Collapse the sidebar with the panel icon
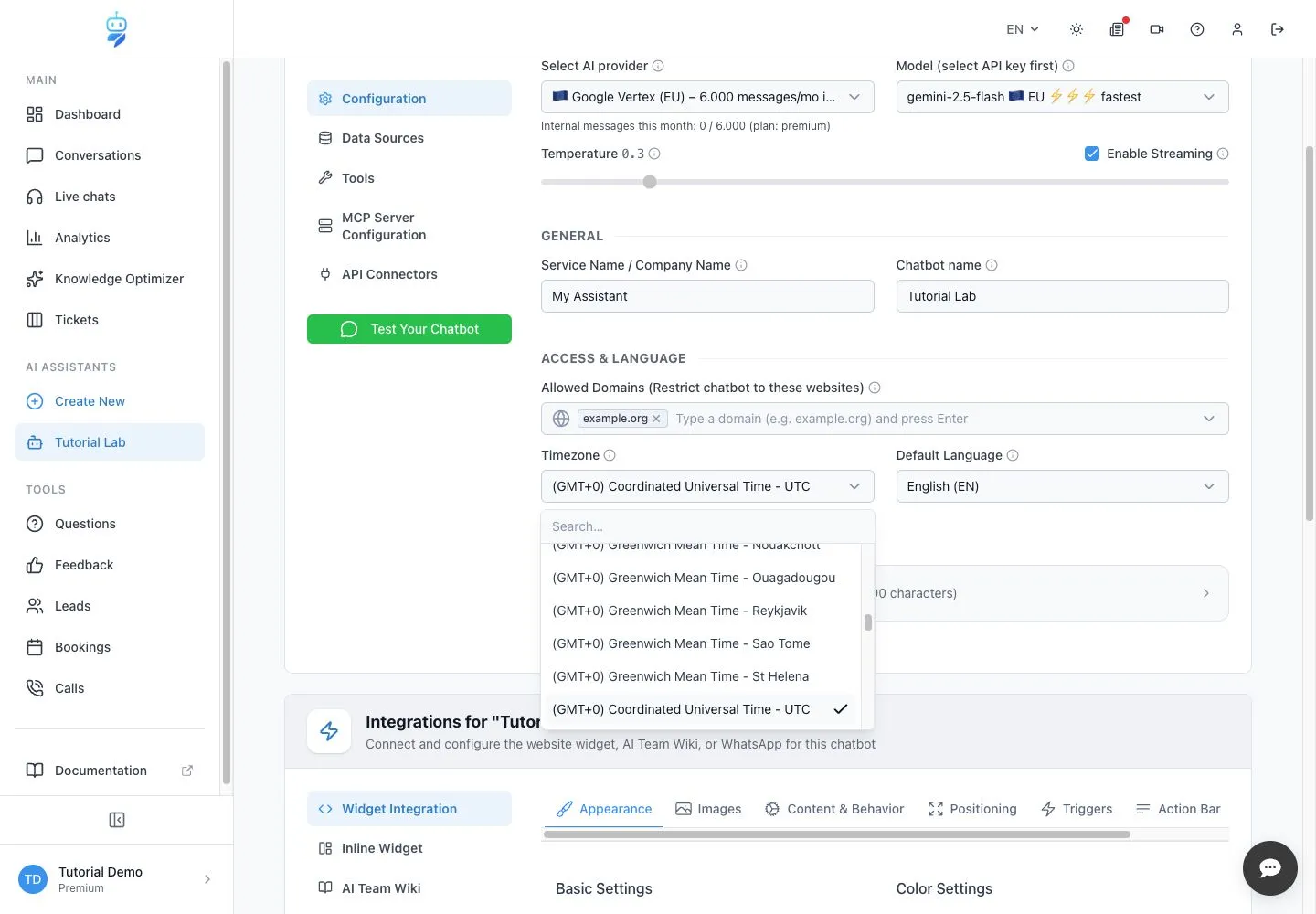The height and width of the screenshot is (914, 1316). pos(117,820)
